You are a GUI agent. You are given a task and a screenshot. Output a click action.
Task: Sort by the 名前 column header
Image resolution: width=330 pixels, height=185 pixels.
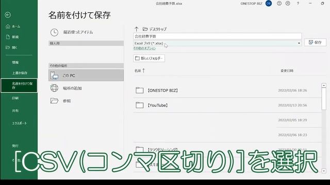point(140,71)
